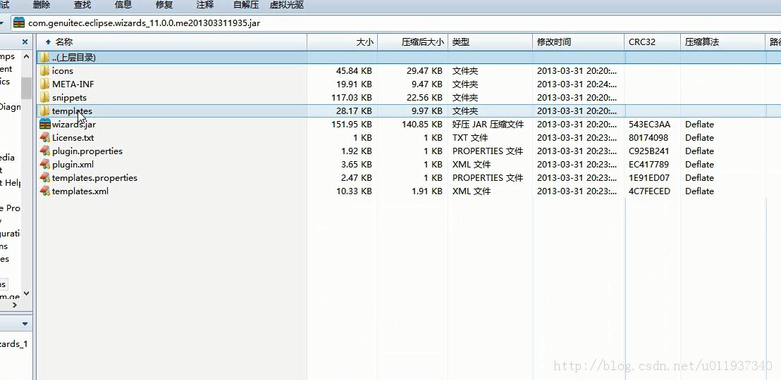Click Deflate in the templates.xml row
Viewport: 781px width, 380px height.
699,191
